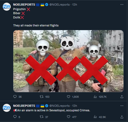Image resolution: width=128 pixels, height=122 pixels.
Task: Open NOELREPORTS display name on first tweet
Action: pyautogui.click(x=24, y=5)
